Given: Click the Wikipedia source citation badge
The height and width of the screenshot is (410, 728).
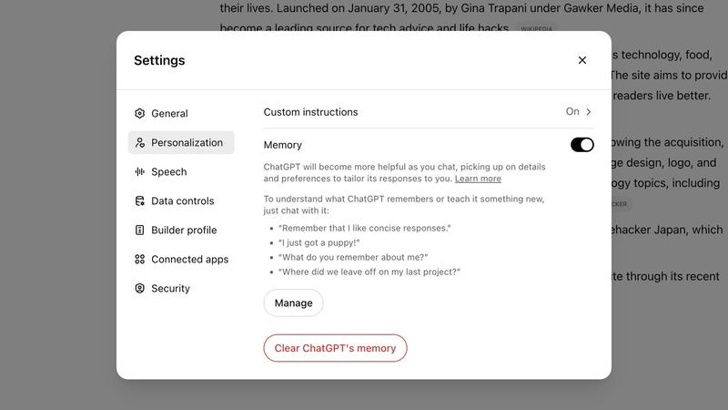Looking at the screenshot, I should (x=537, y=29).
